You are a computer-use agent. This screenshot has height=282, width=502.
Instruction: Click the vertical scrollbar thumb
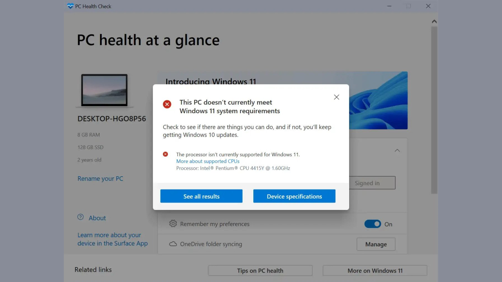tap(434, 110)
